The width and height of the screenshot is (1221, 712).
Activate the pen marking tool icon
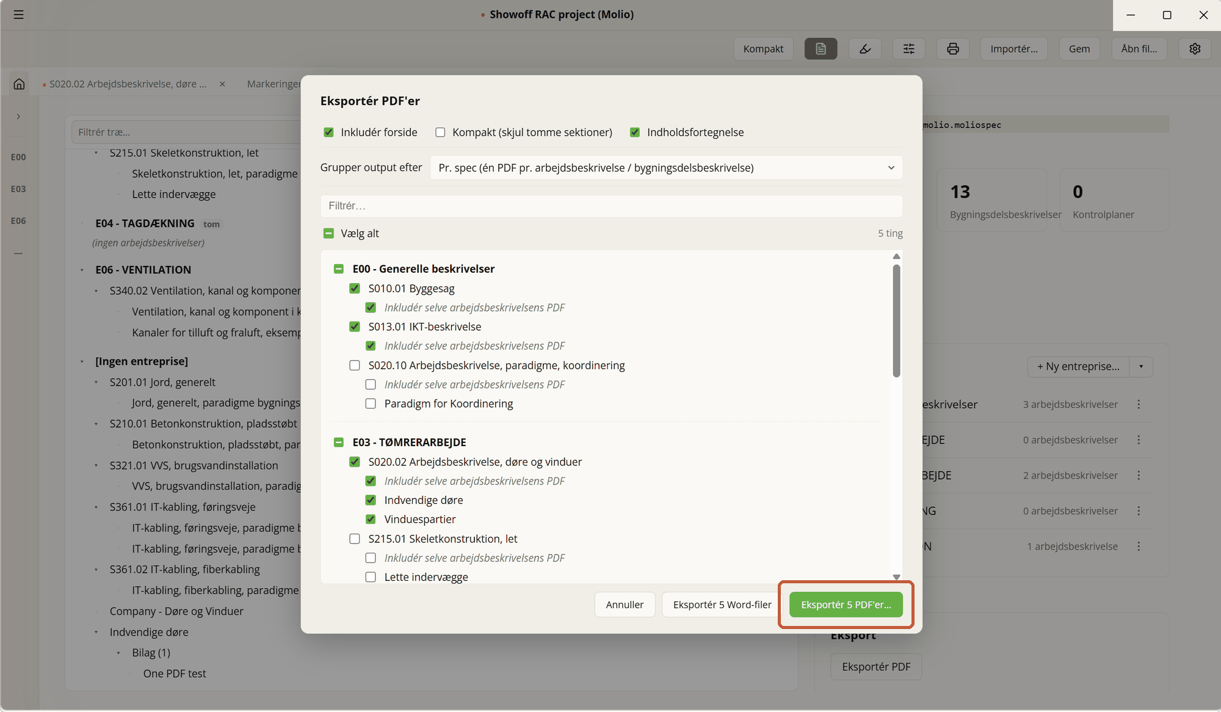click(x=865, y=49)
